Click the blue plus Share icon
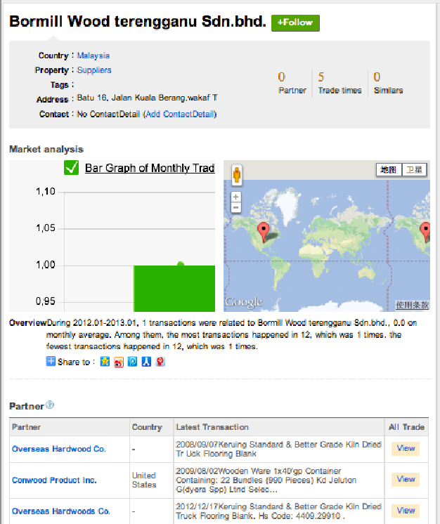The image size is (440, 524). 51,362
